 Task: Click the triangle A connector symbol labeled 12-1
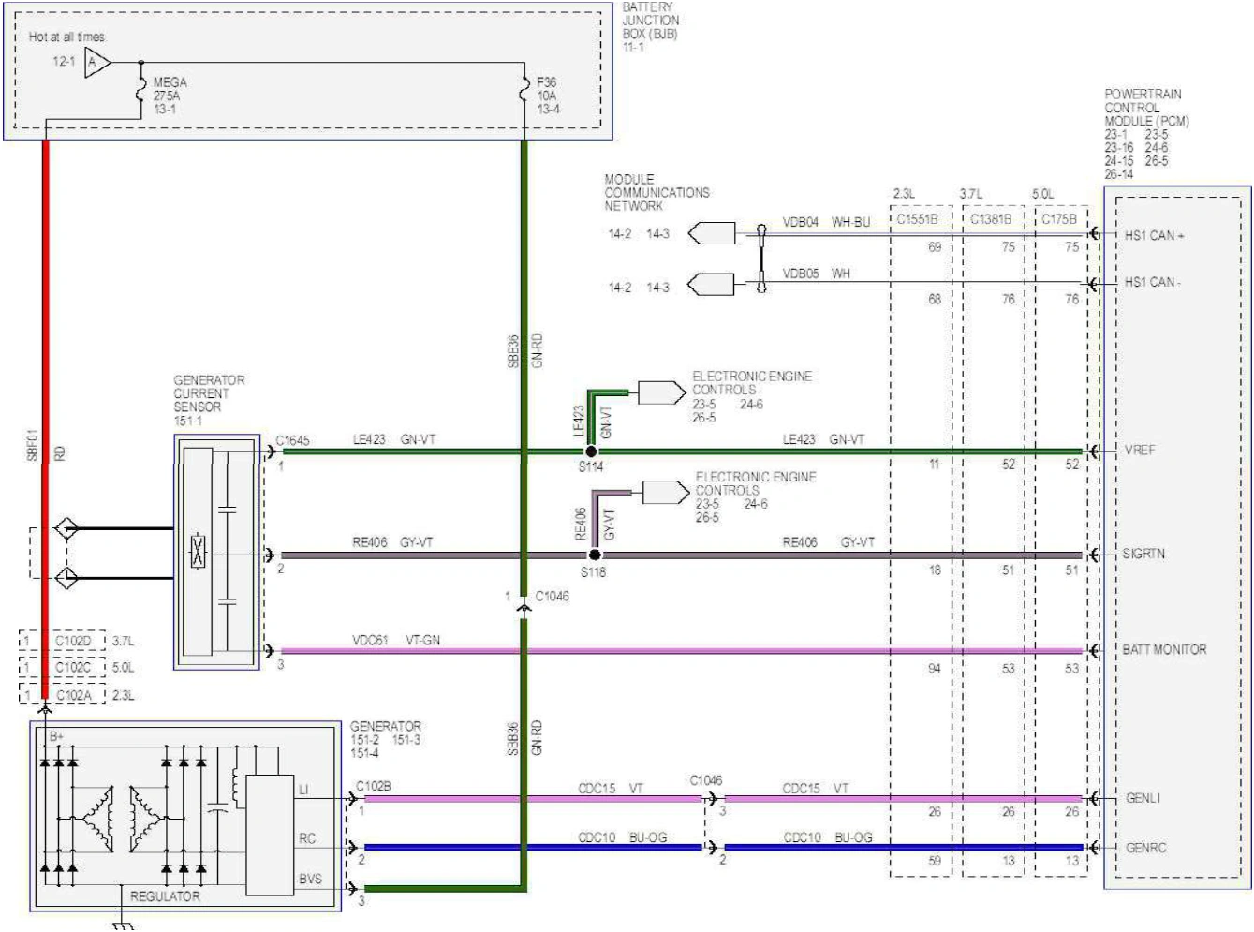click(97, 63)
